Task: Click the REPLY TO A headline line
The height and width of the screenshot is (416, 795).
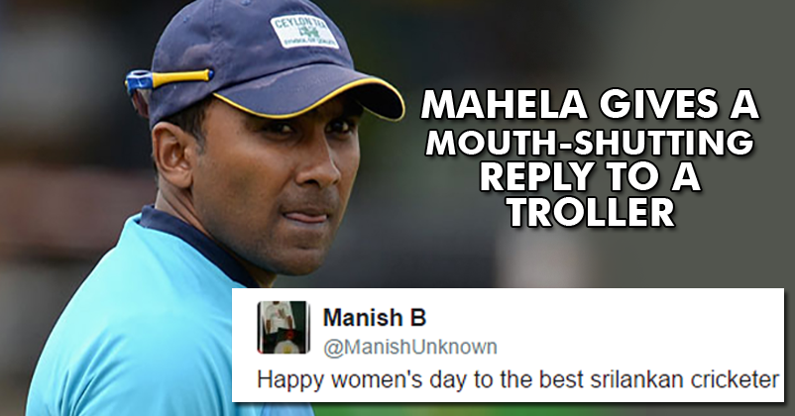Action: coord(590,178)
